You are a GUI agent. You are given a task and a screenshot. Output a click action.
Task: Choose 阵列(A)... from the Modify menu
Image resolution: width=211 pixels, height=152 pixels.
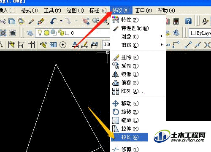138,91
